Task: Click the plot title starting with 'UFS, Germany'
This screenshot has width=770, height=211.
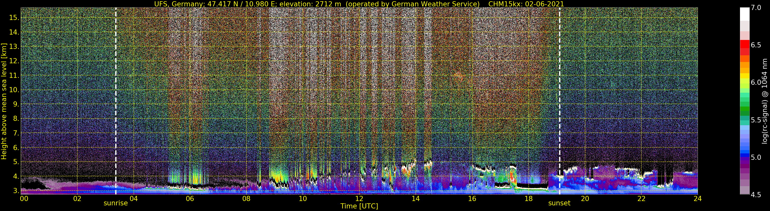Action: point(359,4)
